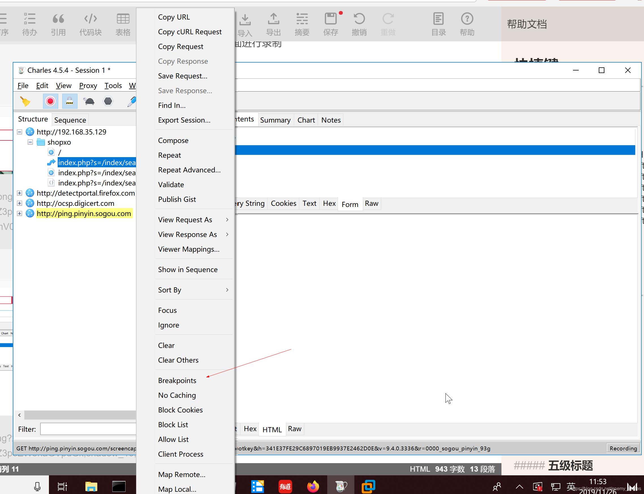Choose Viewer Mappings... entry
This screenshot has height=494, width=644.
click(189, 249)
